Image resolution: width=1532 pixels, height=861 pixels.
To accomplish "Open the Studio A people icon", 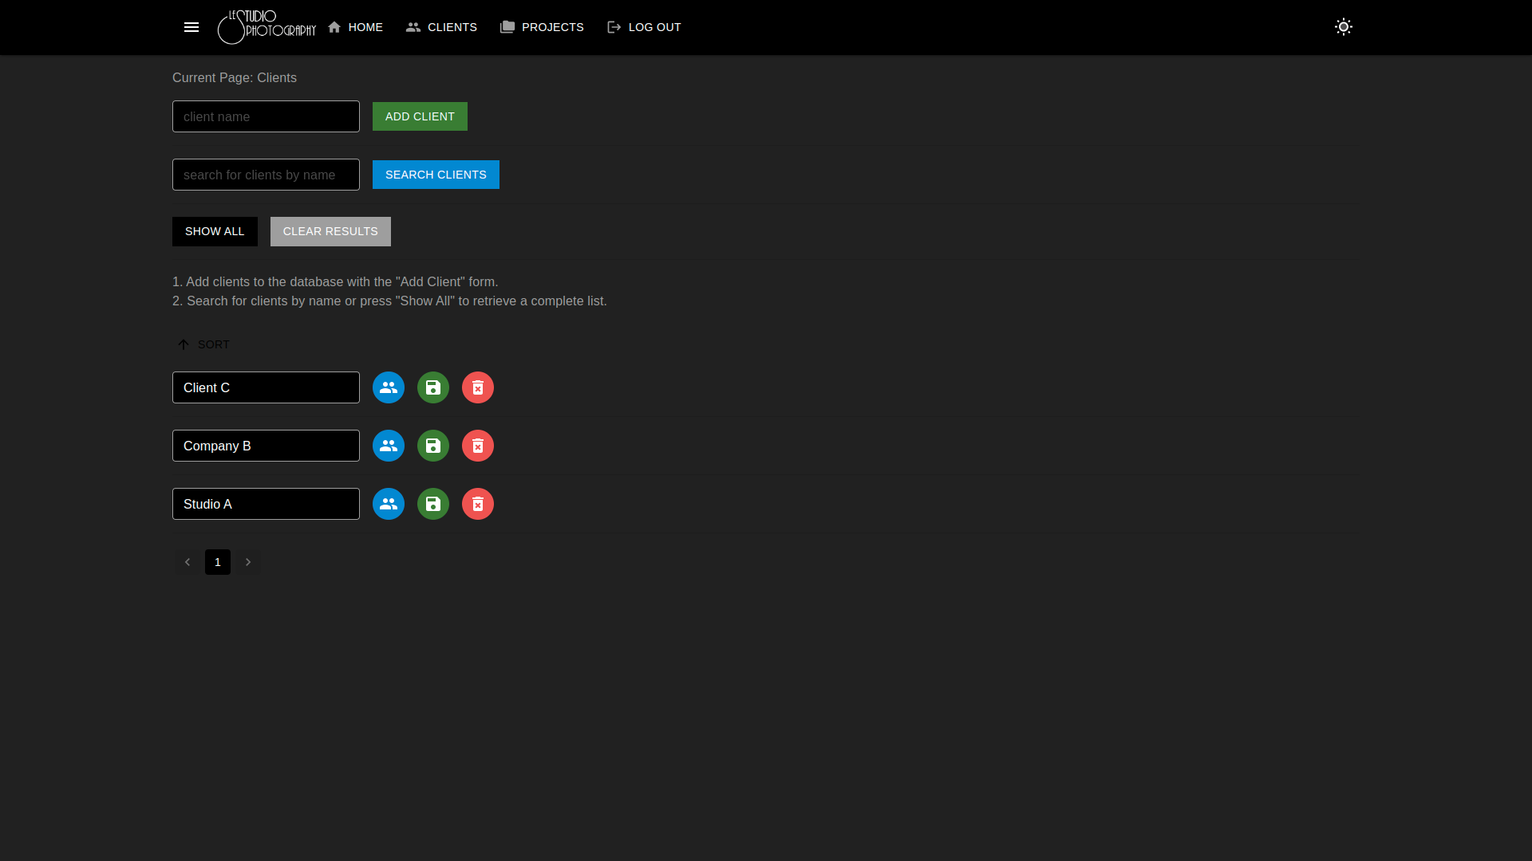I will pyautogui.click(x=389, y=504).
